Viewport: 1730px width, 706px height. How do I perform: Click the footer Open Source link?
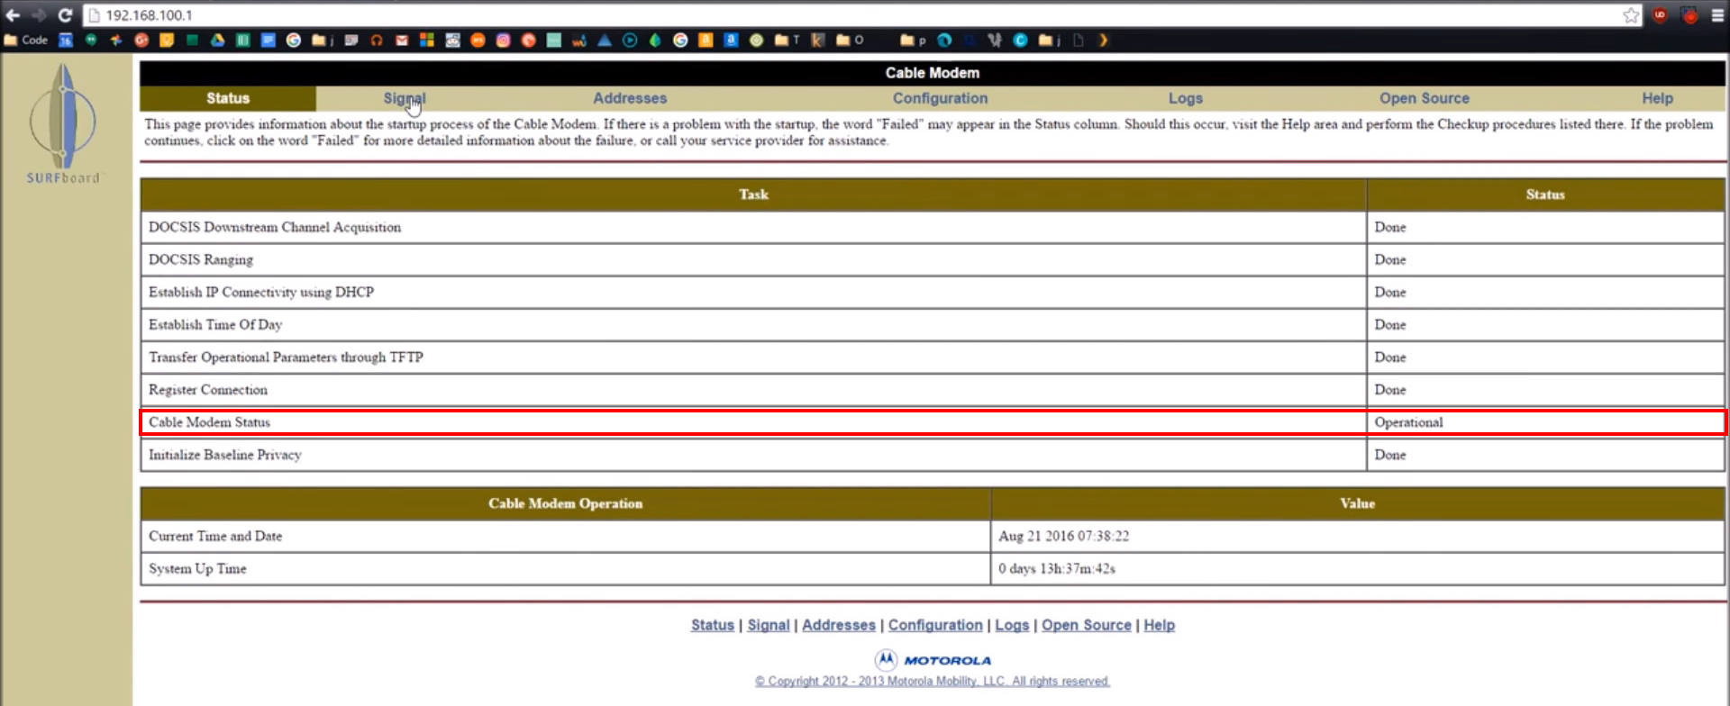(x=1087, y=625)
